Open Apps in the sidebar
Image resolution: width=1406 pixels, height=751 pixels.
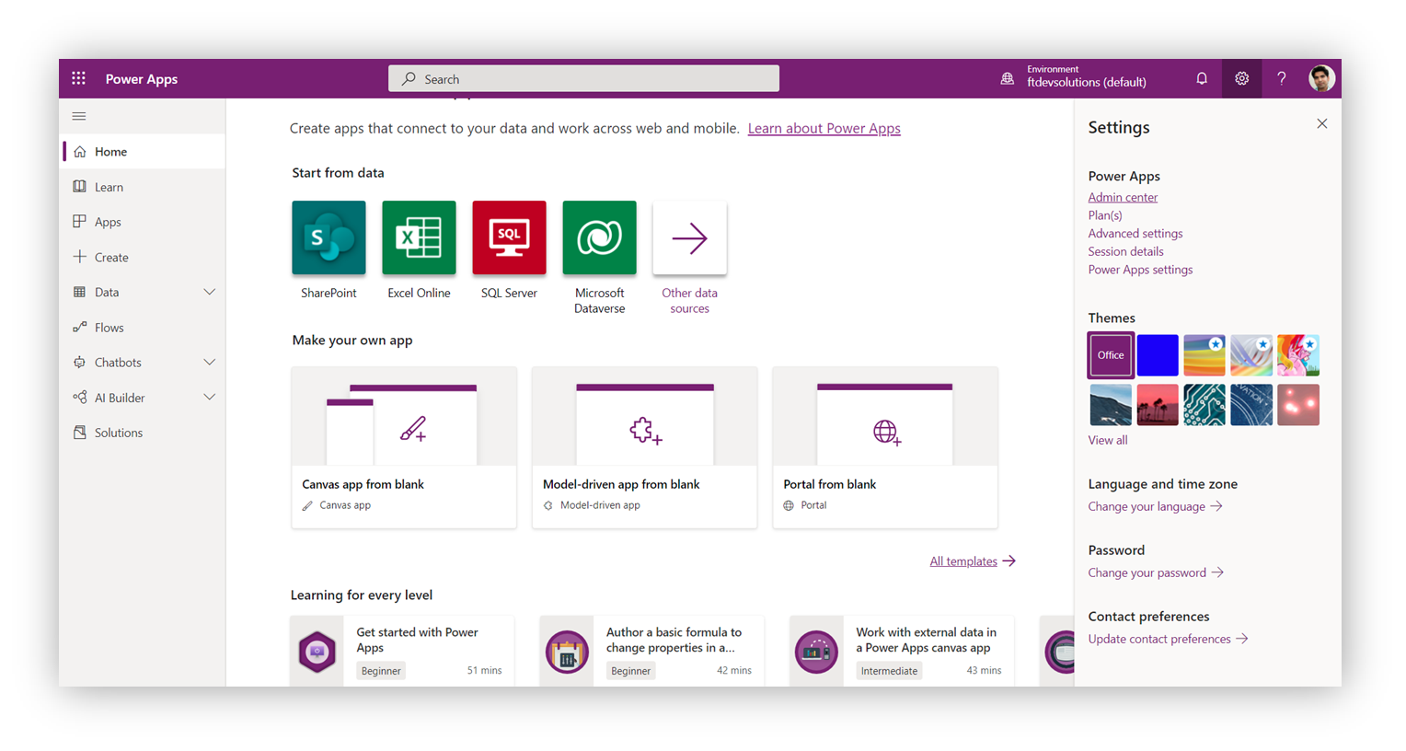(x=143, y=222)
